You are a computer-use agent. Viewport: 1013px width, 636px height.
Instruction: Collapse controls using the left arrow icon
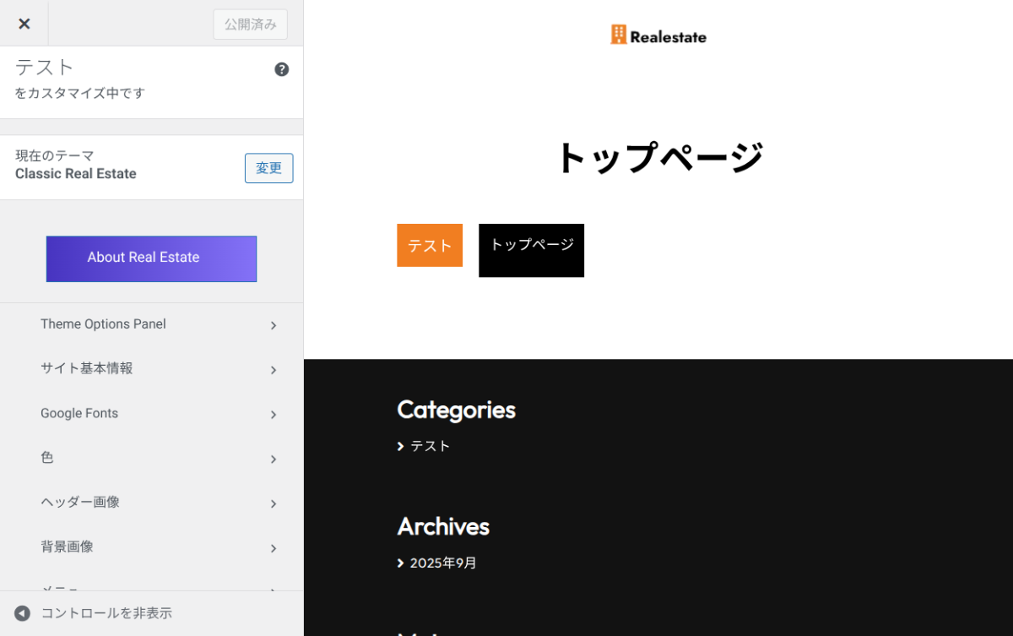click(x=22, y=613)
